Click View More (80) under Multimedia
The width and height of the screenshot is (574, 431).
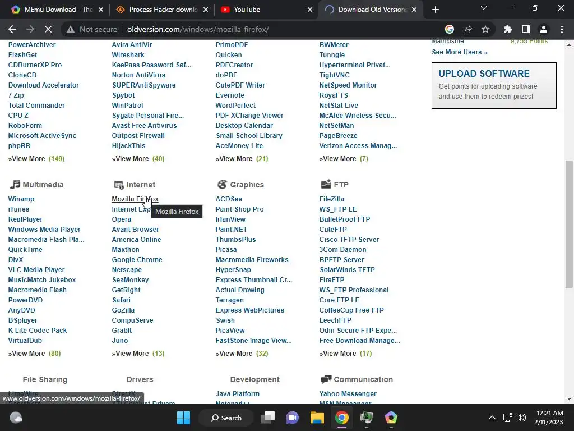(34, 354)
